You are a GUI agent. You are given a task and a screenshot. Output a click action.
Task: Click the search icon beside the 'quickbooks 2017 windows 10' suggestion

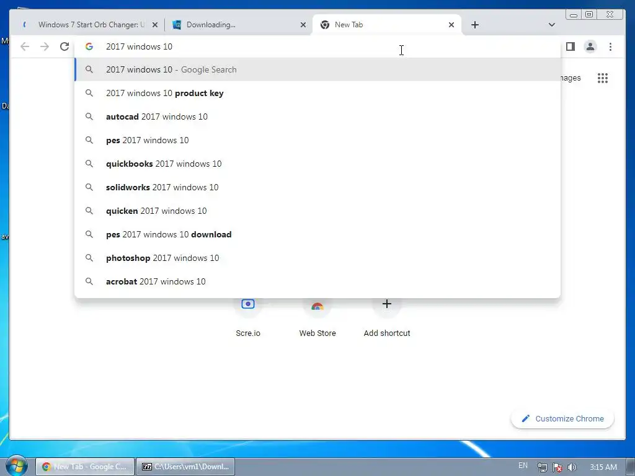pyautogui.click(x=89, y=164)
